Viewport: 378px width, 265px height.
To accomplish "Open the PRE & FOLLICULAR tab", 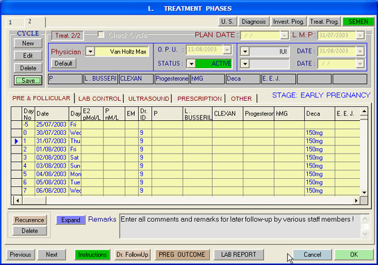I will point(41,98).
